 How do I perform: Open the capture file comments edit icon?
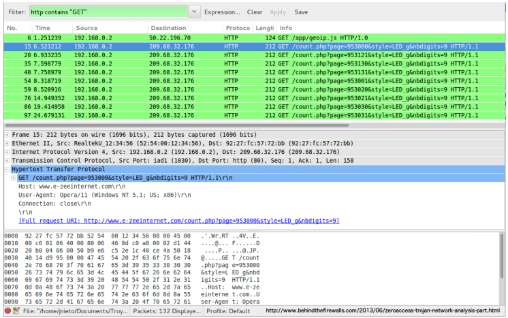tap(16, 311)
